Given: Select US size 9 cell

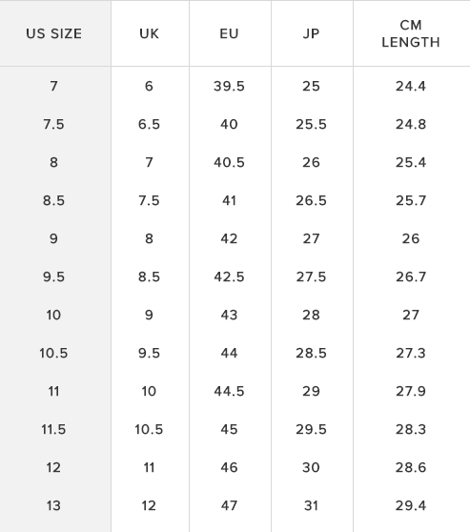Looking at the screenshot, I should point(53,238).
